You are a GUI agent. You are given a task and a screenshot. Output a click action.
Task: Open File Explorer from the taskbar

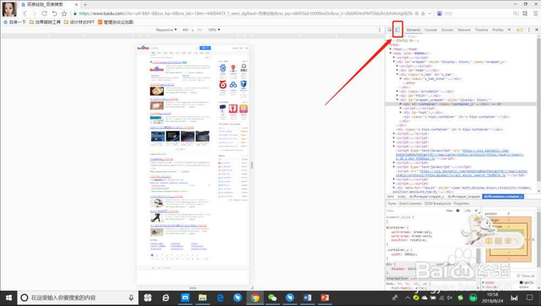coord(202,298)
